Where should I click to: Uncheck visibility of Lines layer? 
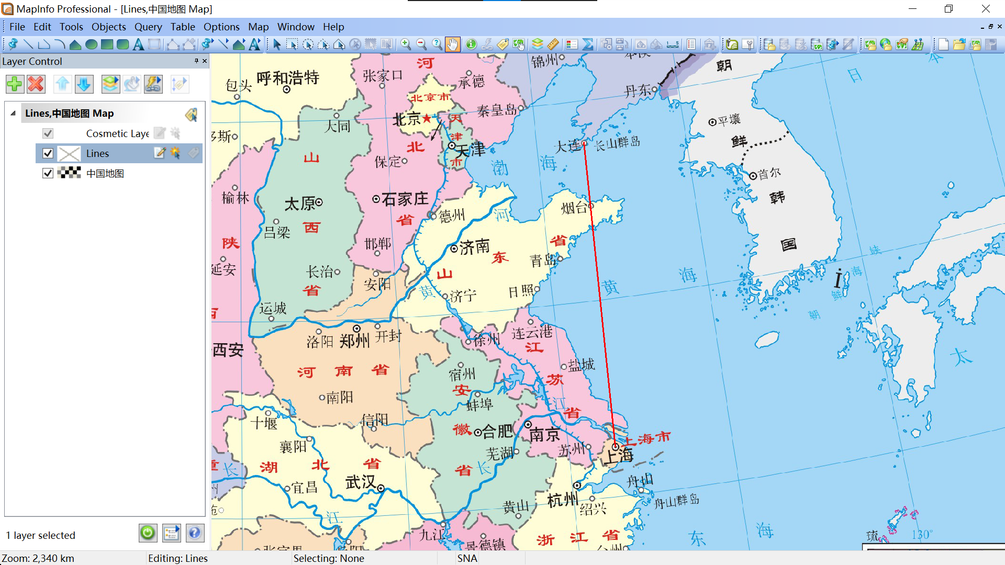tap(48, 153)
